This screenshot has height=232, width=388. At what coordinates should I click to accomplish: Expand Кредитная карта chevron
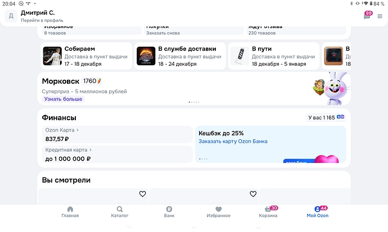pyautogui.click(x=91, y=150)
